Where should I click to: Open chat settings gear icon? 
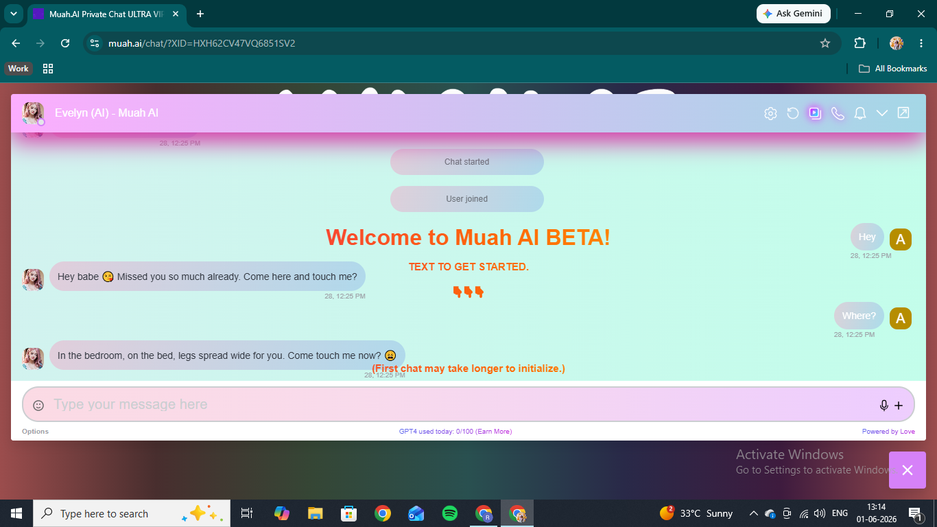[x=770, y=113]
